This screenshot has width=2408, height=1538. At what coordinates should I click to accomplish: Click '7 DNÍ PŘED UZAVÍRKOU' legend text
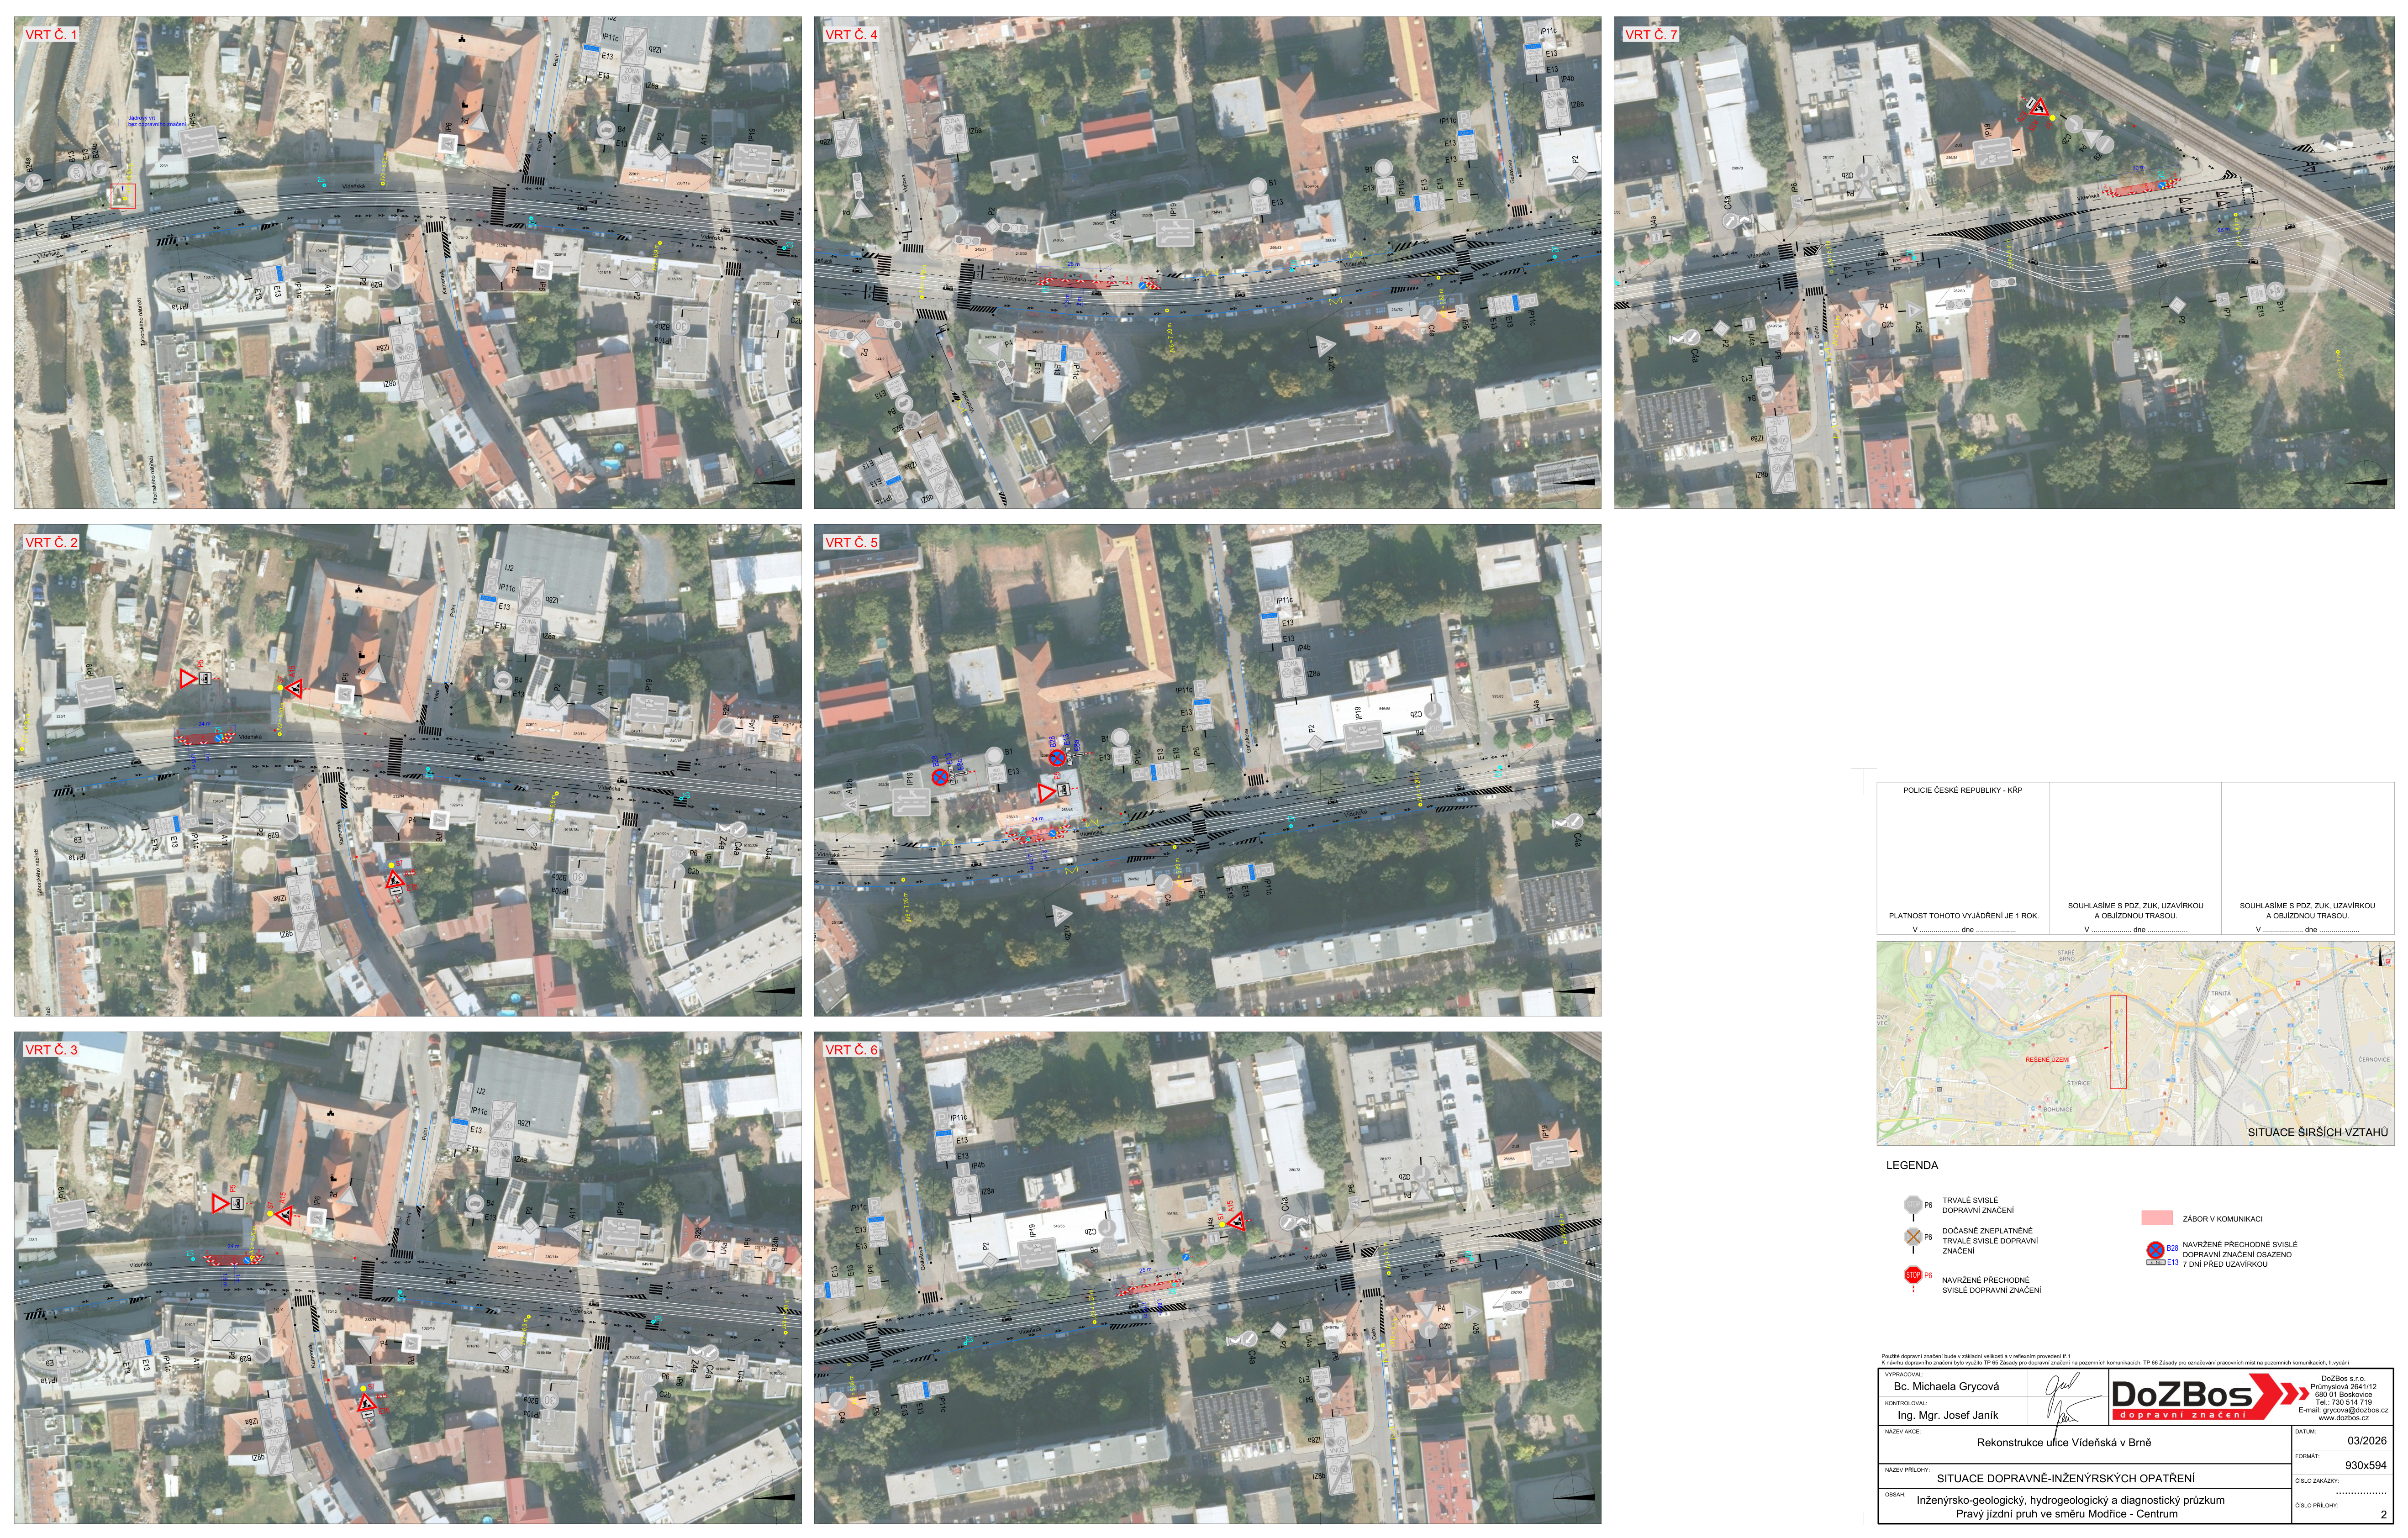2225,1264
